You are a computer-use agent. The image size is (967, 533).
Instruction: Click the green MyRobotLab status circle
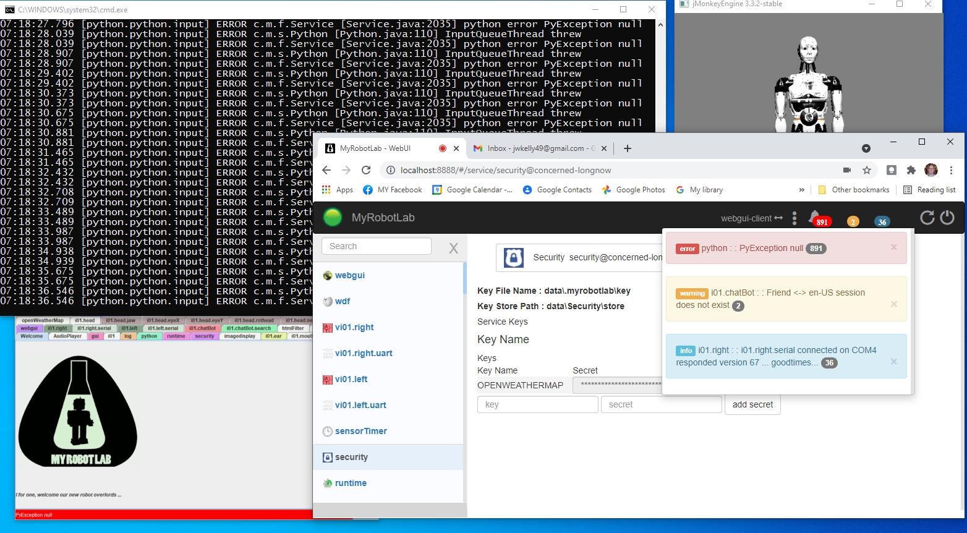tap(333, 218)
